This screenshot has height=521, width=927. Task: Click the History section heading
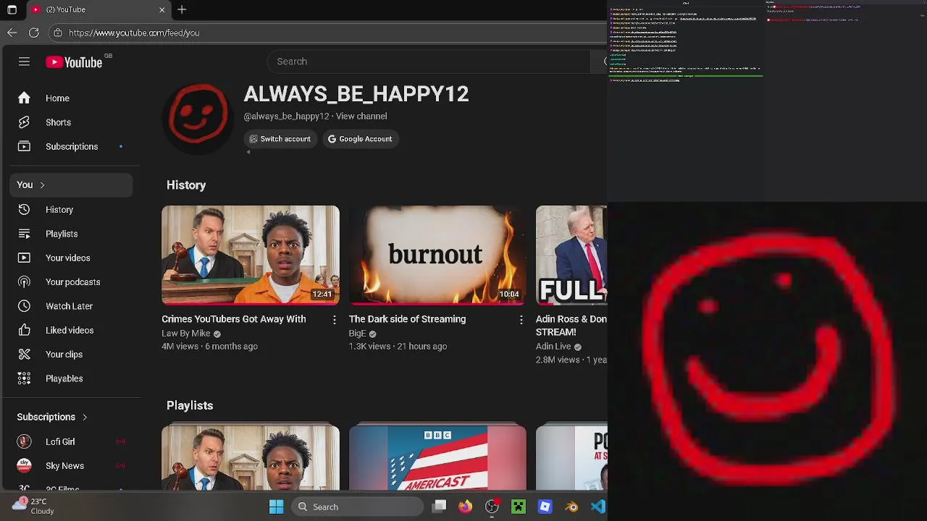point(186,185)
